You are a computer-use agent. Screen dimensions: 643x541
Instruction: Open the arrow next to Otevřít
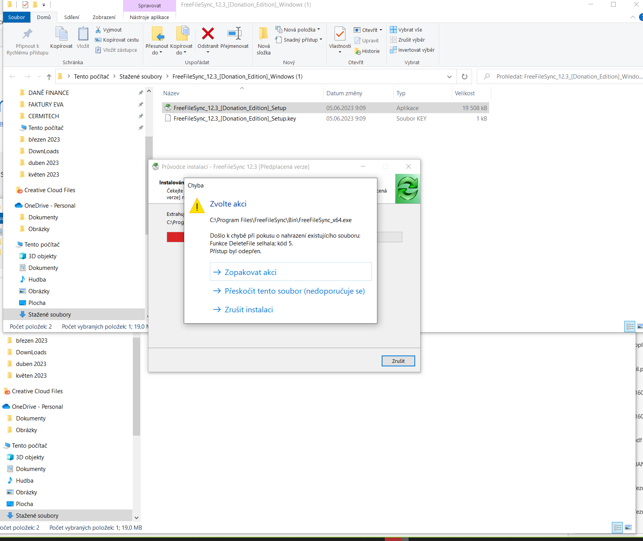381,30
